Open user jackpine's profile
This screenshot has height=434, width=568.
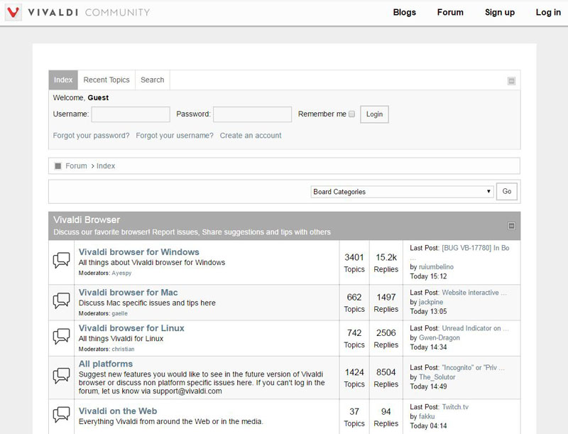431,302
